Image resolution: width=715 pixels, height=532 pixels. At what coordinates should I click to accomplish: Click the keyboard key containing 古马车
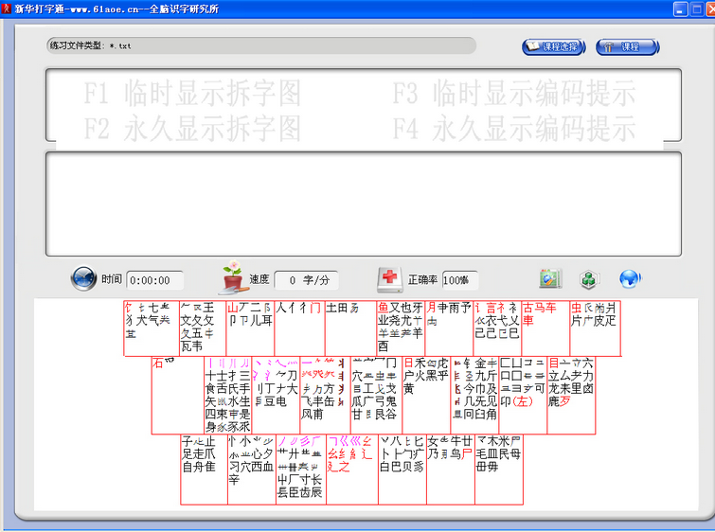(545, 328)
